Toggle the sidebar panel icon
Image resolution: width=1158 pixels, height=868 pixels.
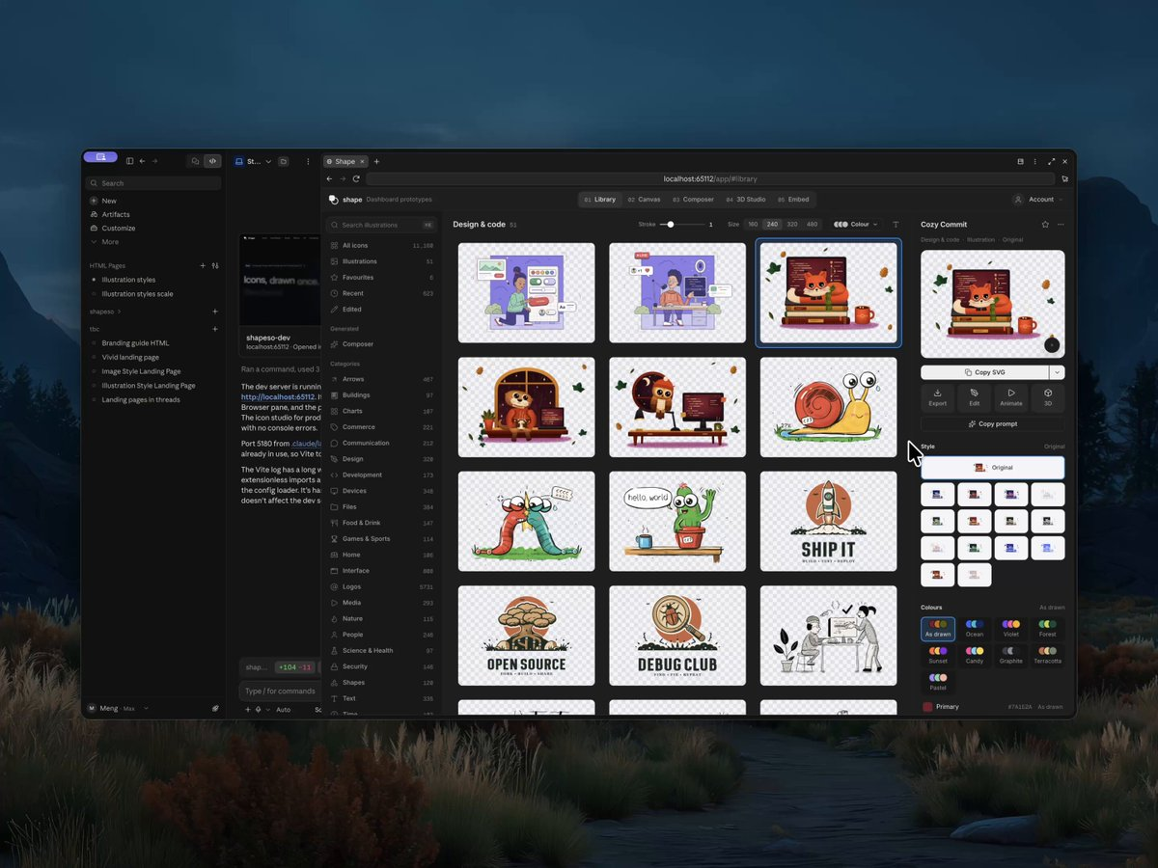130,161
